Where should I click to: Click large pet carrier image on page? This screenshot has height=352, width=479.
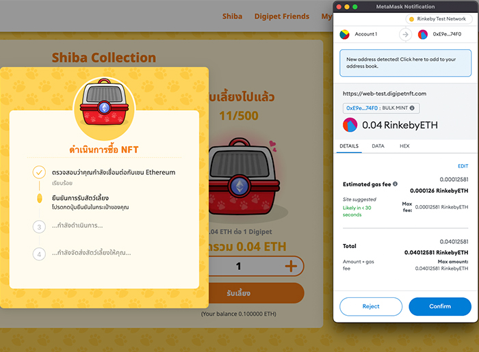click(244, 178)
